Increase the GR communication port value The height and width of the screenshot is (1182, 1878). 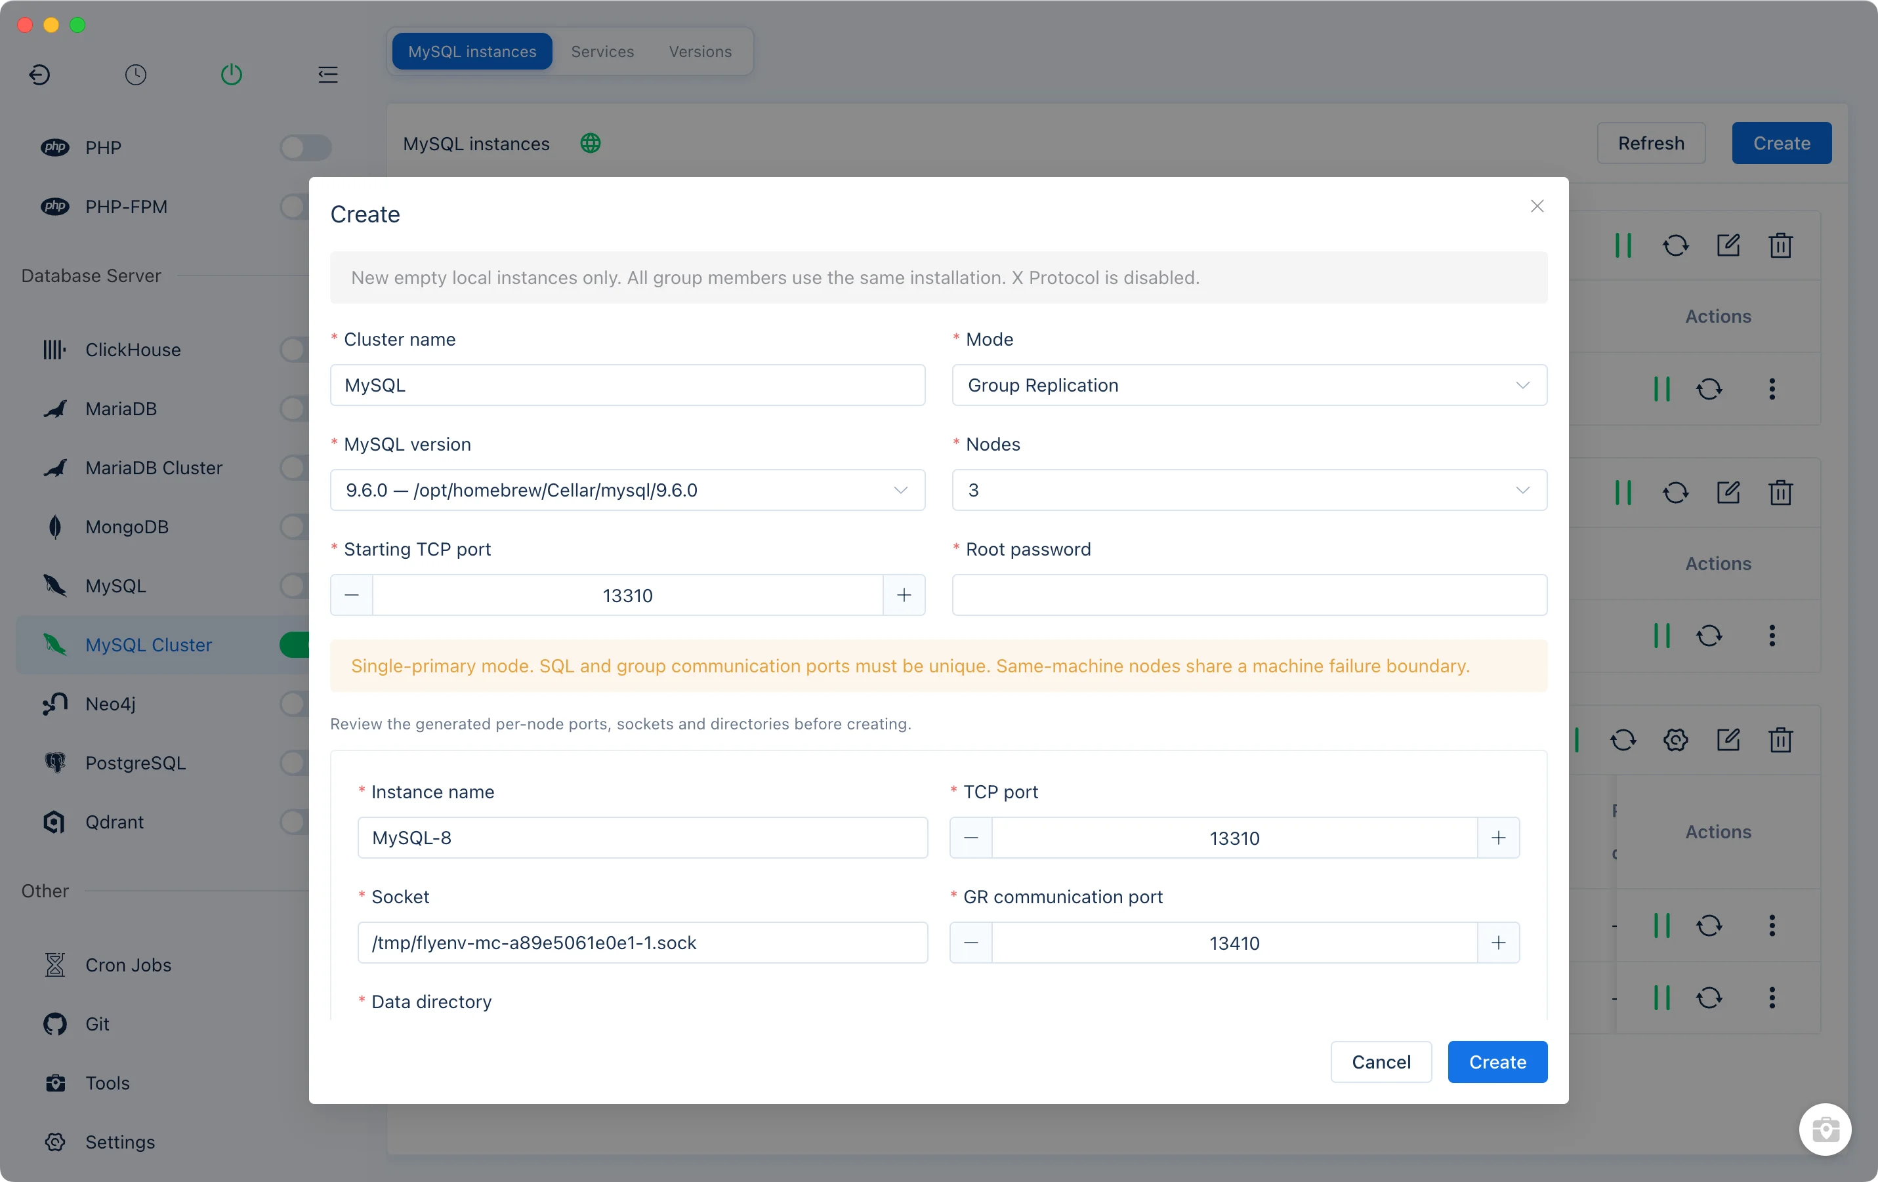tap(1498, 943)
